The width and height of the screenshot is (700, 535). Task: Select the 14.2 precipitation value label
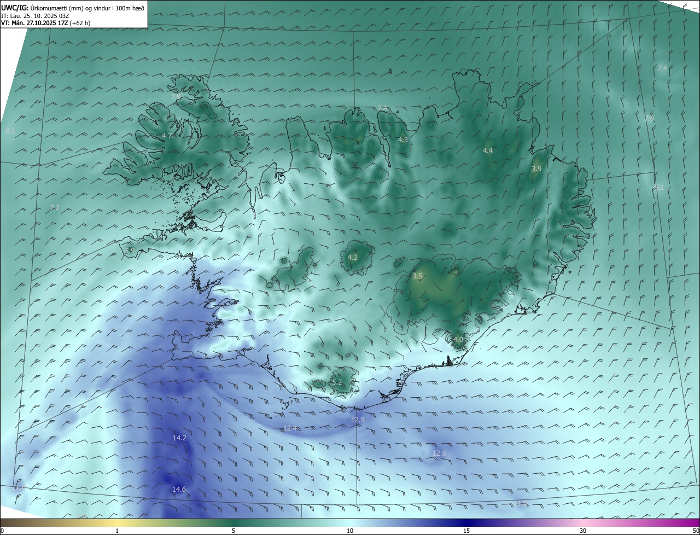coord(179,438)
